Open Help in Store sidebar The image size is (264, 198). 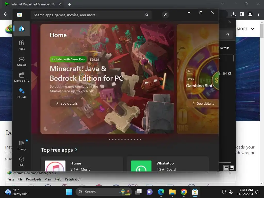pos(22,161)
